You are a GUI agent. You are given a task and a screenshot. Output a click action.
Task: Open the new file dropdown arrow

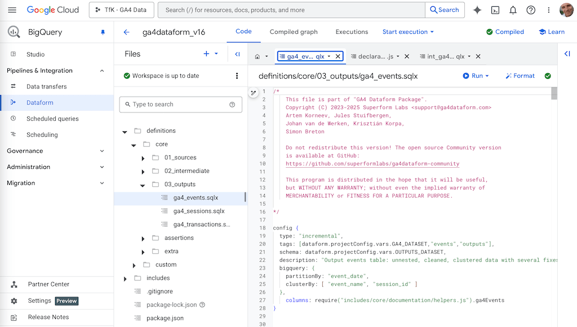[216, 53]
